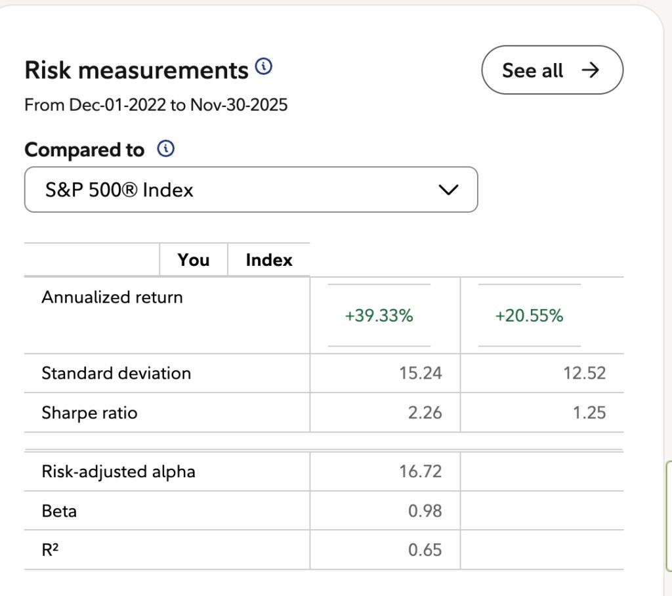Select the Index column header
672x596 pixels.
pos(268,260)
